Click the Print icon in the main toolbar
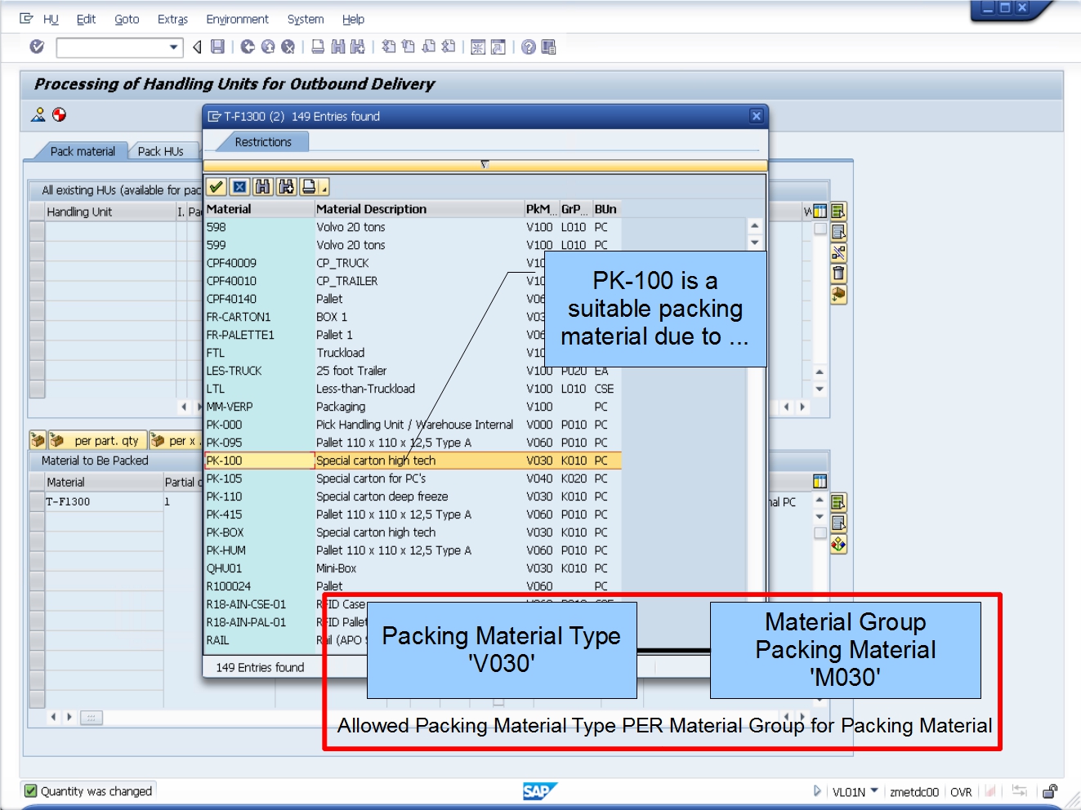1081x810 pixels. point(318,47)
